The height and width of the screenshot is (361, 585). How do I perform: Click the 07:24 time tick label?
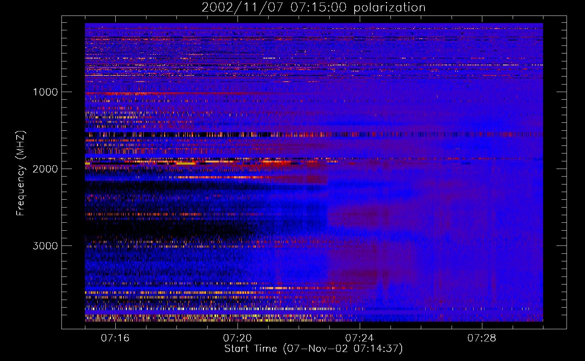tap(360, 338)
